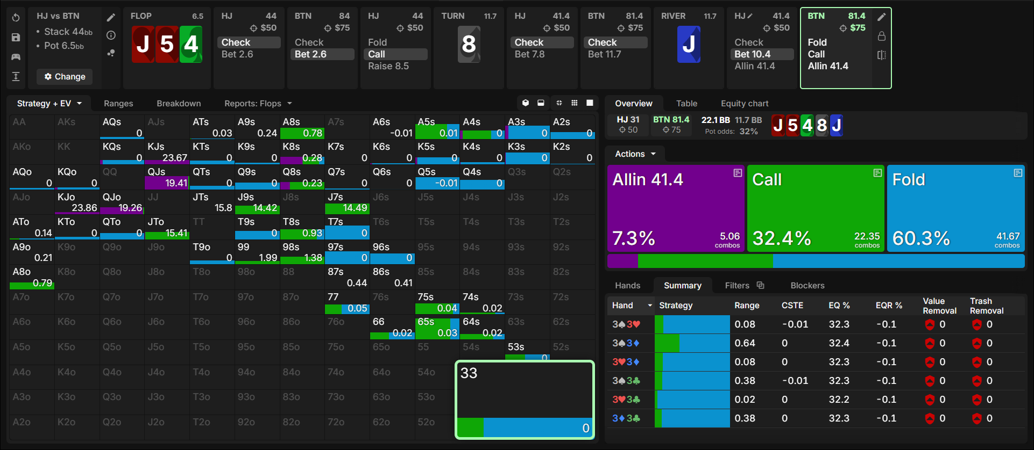Image resolution: width=1034 pixels, height=450 pixels.
Task: Open the info icon beside Stack 44bb
Action: (x=111, y=35)
